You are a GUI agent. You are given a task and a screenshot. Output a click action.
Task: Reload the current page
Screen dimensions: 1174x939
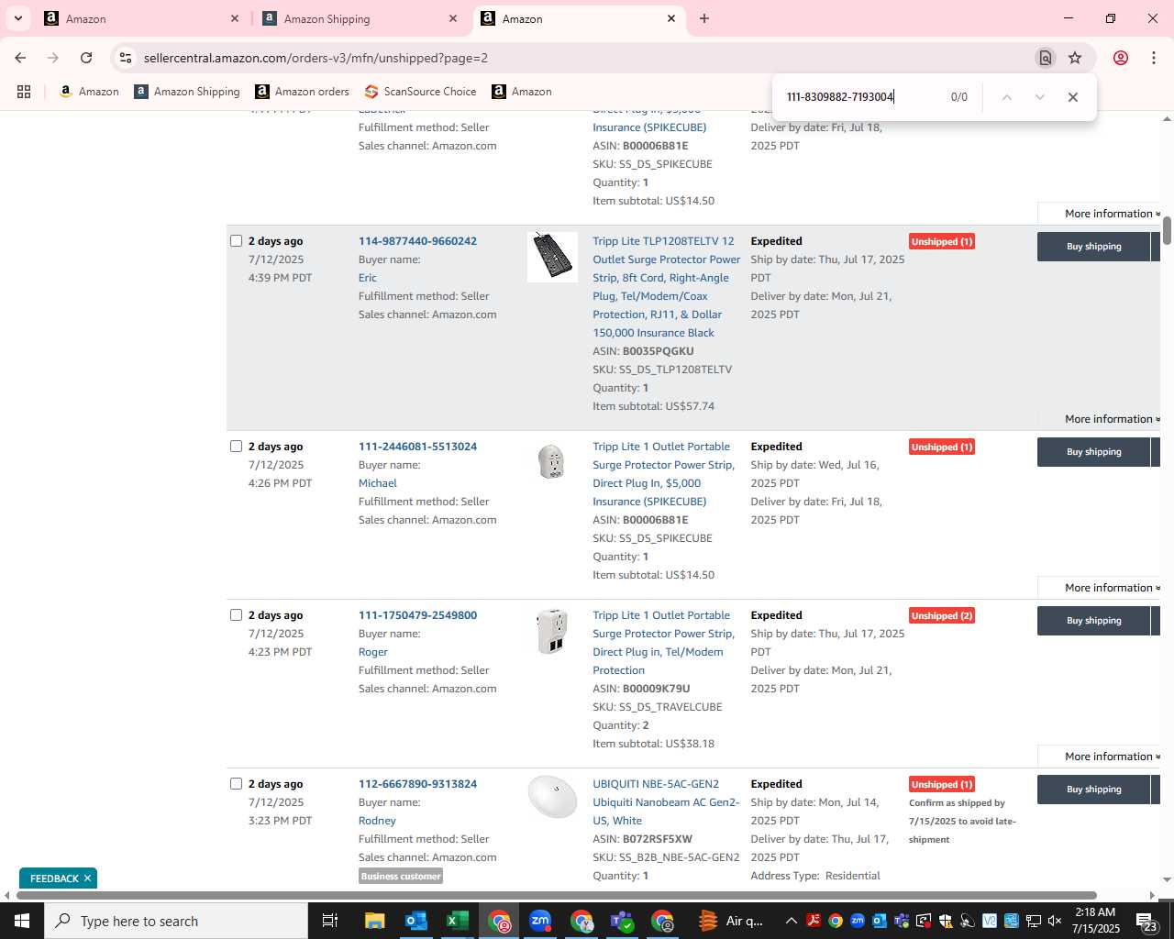(x=86, y=58)
